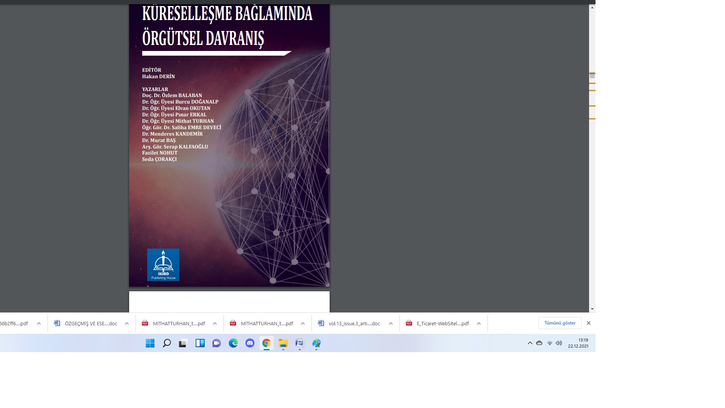Click the OneDrive cloud tray icon
725x408 pixels.
[539, 343]
